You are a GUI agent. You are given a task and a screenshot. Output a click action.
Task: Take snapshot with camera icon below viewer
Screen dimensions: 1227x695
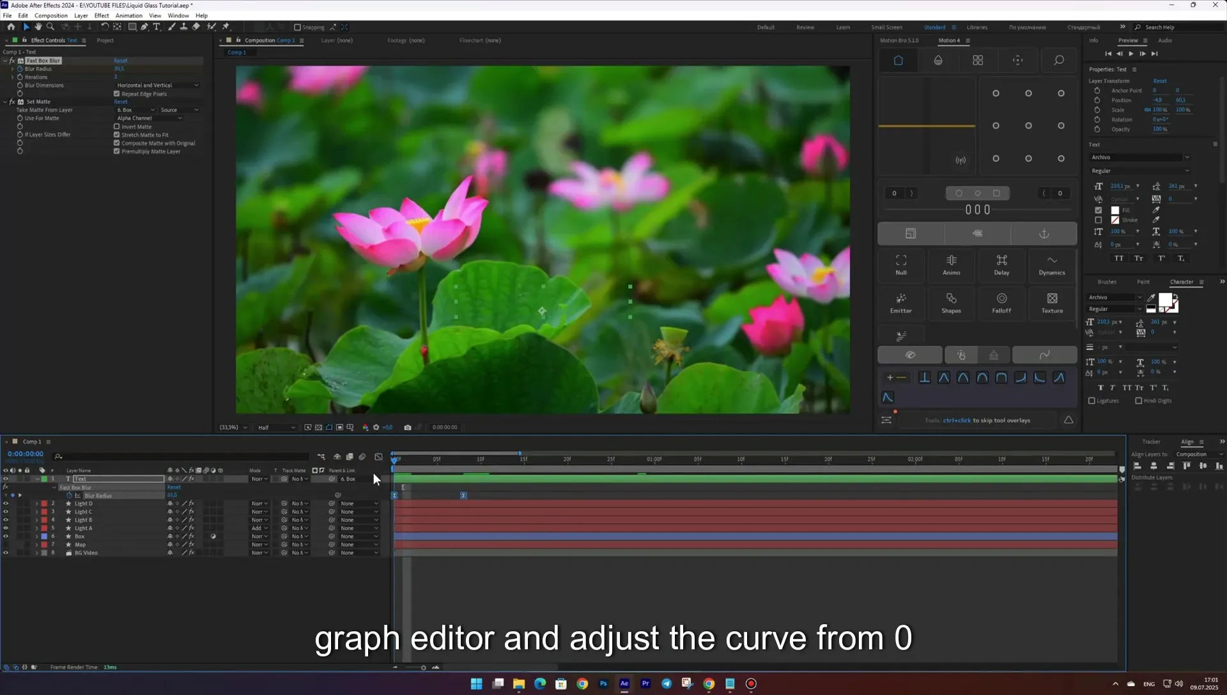pyautogui.click(x=407, y=427)
